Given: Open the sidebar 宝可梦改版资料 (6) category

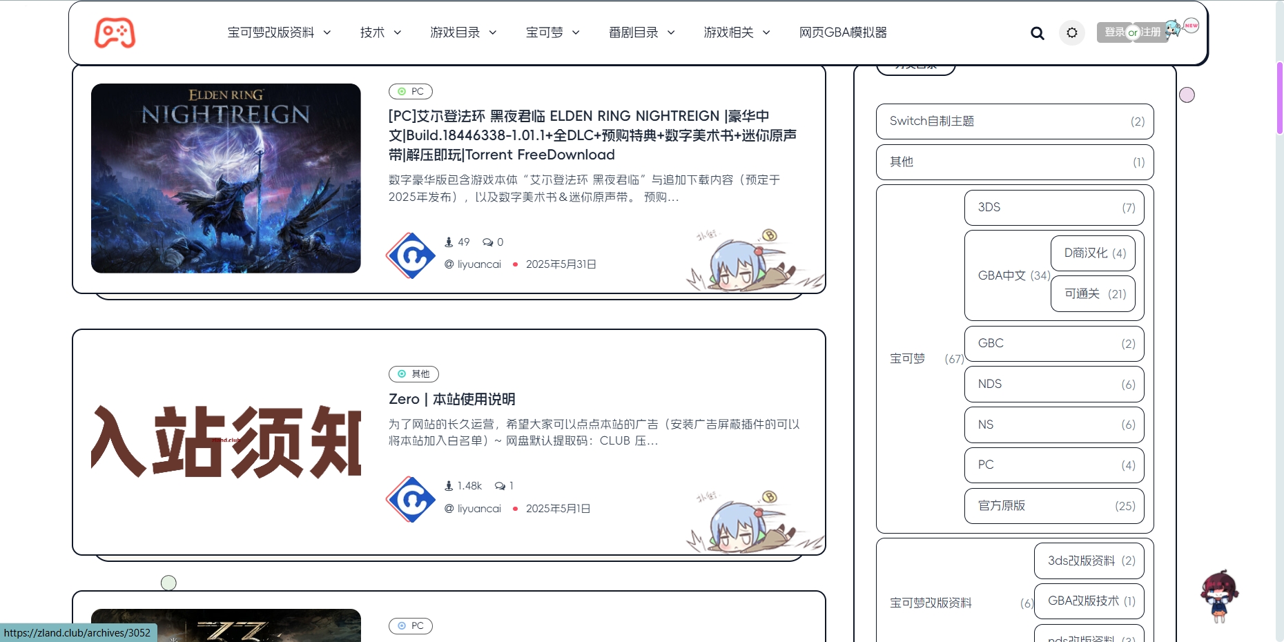Looking at the screenshot, I should point(931,603).
